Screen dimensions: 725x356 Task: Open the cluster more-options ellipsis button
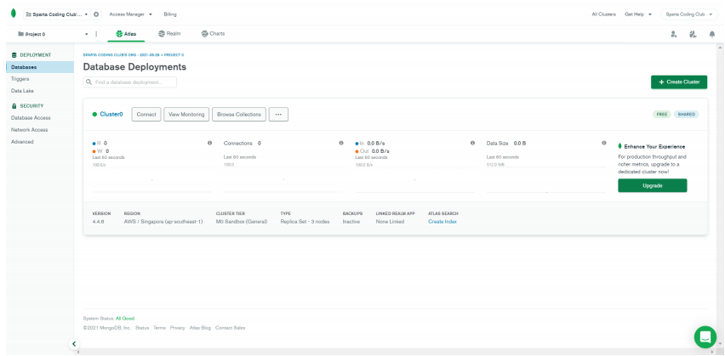click(x=278, y=115)
